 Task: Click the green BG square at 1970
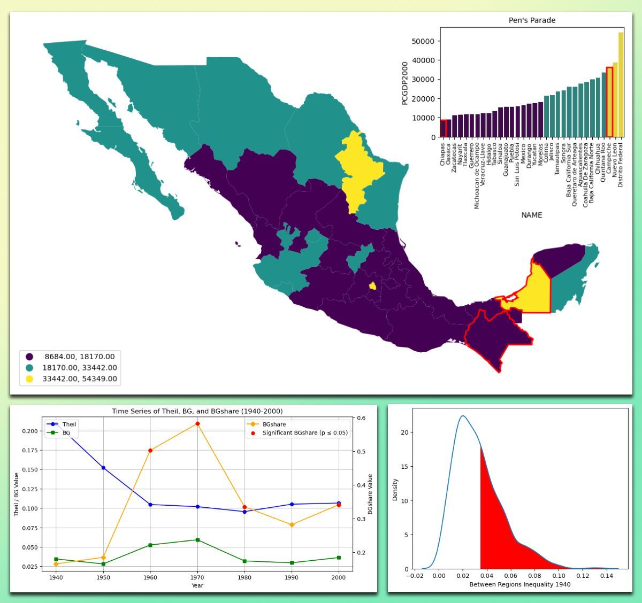197,540
